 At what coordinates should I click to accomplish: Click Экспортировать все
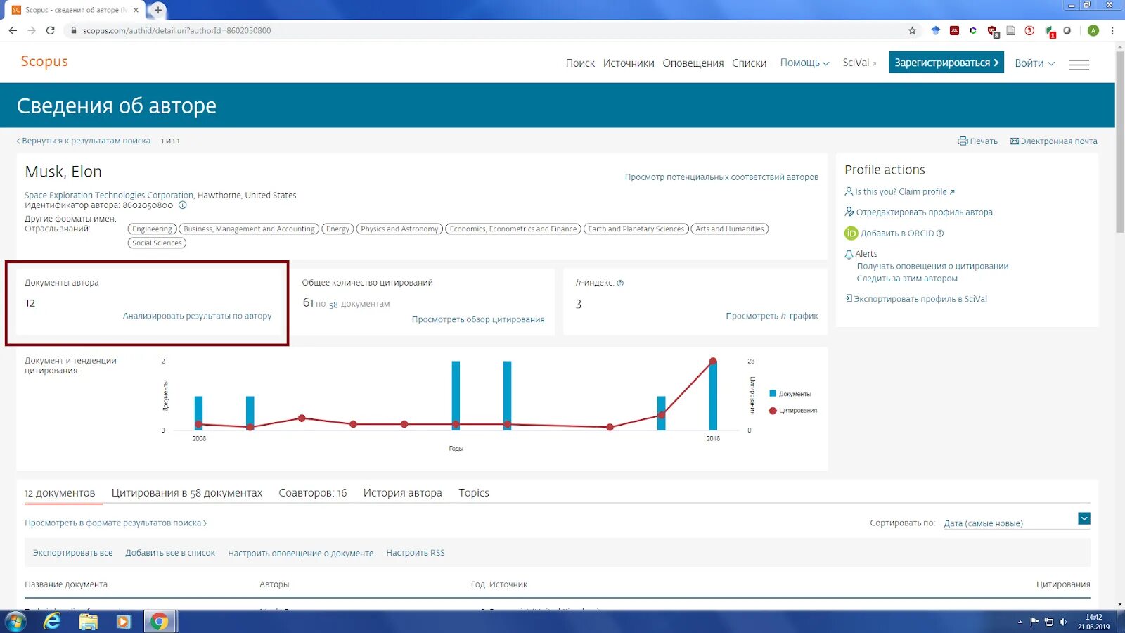pos(72,554)
